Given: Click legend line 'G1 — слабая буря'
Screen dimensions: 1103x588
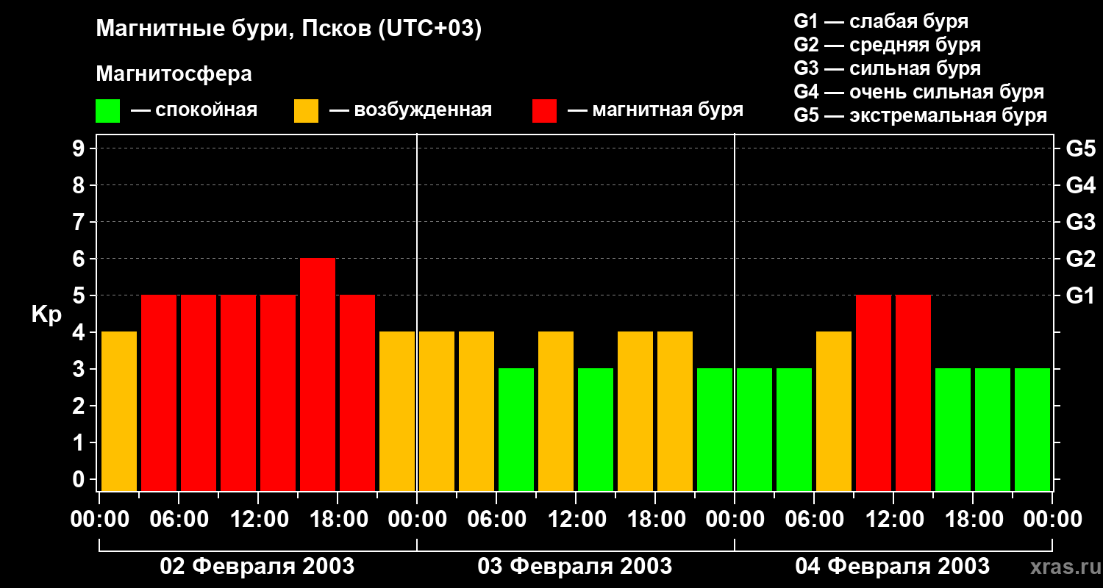Looking at the screenshot, I should tap(881, 21).
